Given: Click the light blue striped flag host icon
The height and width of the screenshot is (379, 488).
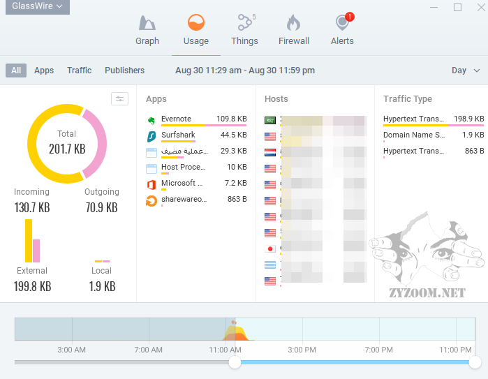Looking at the screenshot, I should [270, 265].
